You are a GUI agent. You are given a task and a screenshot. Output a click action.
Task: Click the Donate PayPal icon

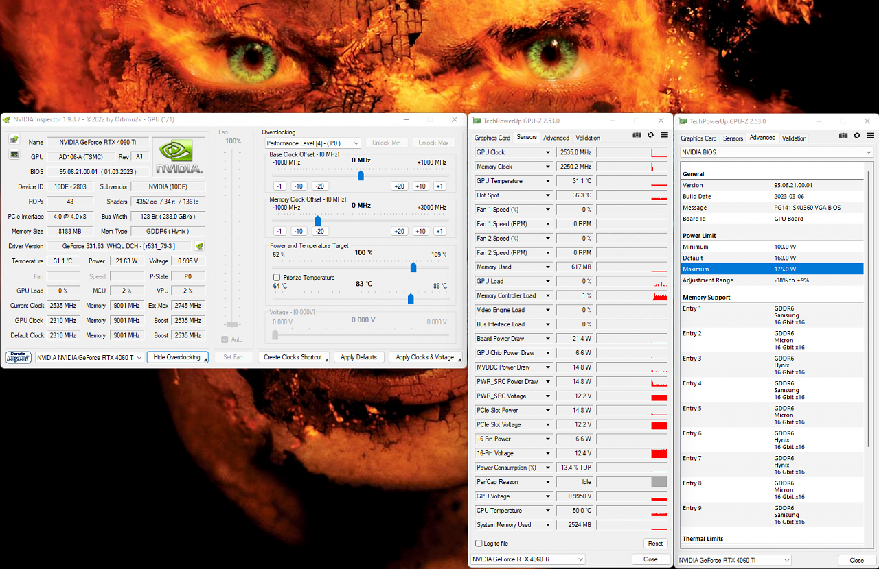coord(19,357)
